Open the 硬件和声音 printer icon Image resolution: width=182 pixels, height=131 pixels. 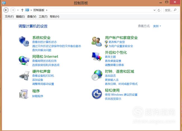coord(24,75)
